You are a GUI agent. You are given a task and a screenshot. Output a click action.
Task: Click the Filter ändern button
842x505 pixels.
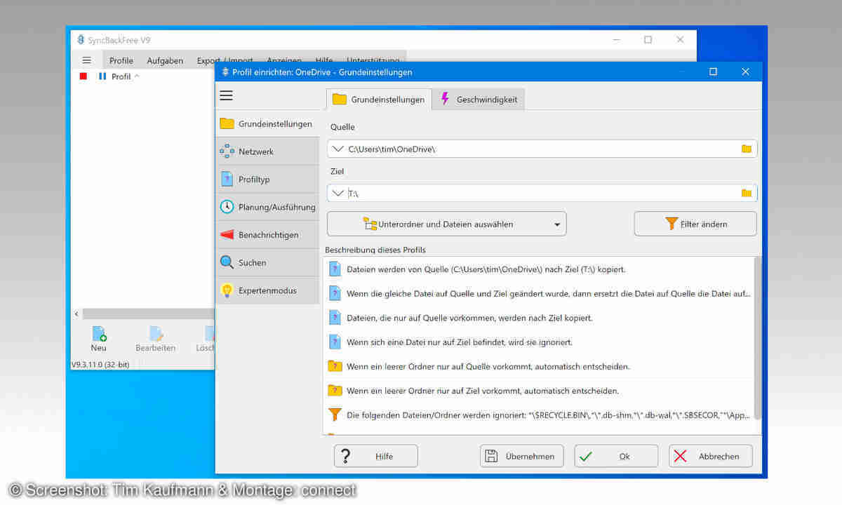click(x=695, y=224)
